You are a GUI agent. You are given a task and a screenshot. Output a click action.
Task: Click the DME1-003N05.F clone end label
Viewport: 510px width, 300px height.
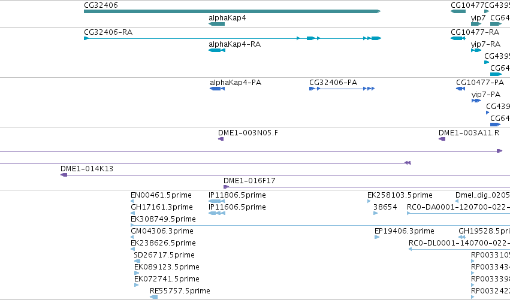click(248, 133)
